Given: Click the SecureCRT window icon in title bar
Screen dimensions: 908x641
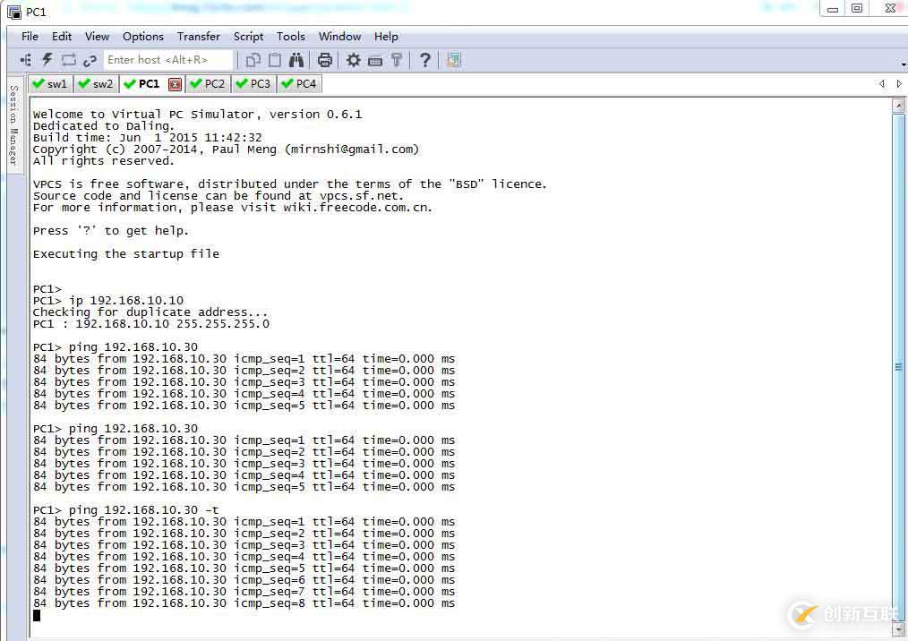Looking at the screenshot, I should (14, 12).
